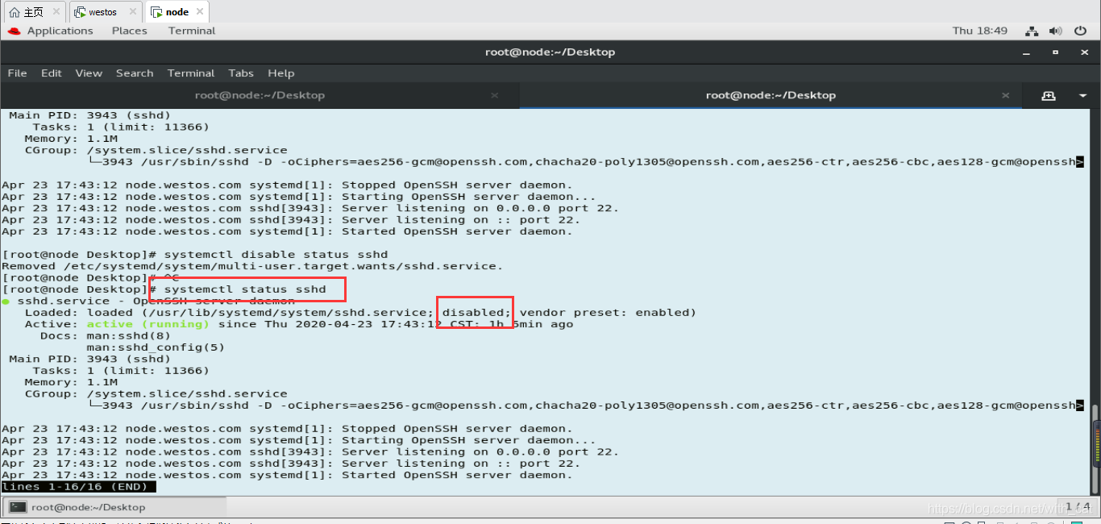Click the 'Removed /etc/systemd/system/multi-user.target.wants' line
This screenshot has width=1101, height=524.
click(252, 266)
